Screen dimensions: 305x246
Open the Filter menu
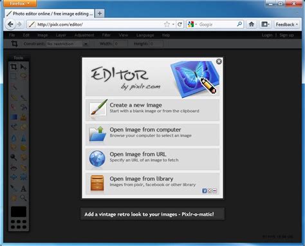pos(106,35)
